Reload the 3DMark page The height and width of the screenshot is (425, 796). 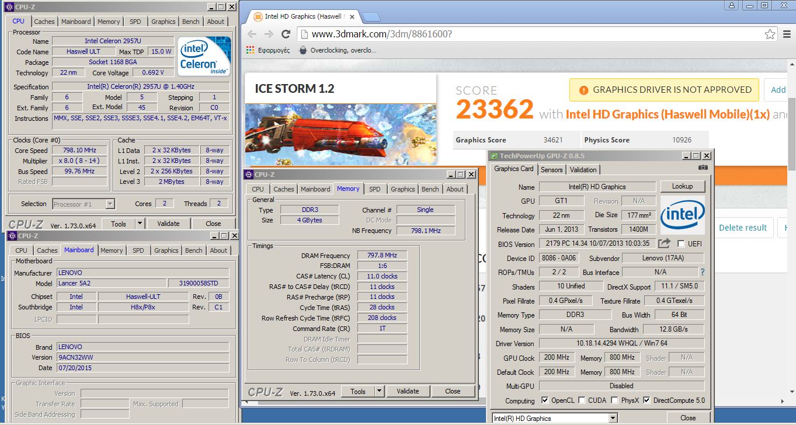(286, 34)
